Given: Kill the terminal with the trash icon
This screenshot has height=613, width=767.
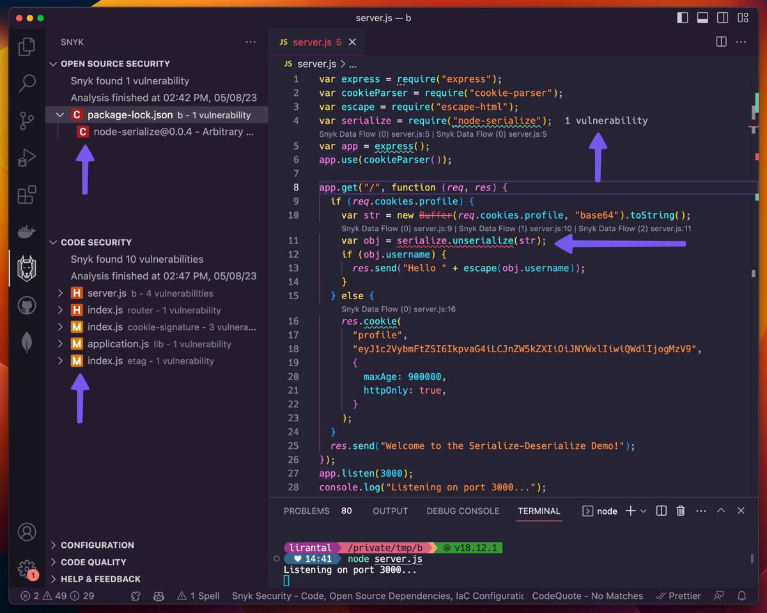Looking at the screenshot, I should coord(680,511).
